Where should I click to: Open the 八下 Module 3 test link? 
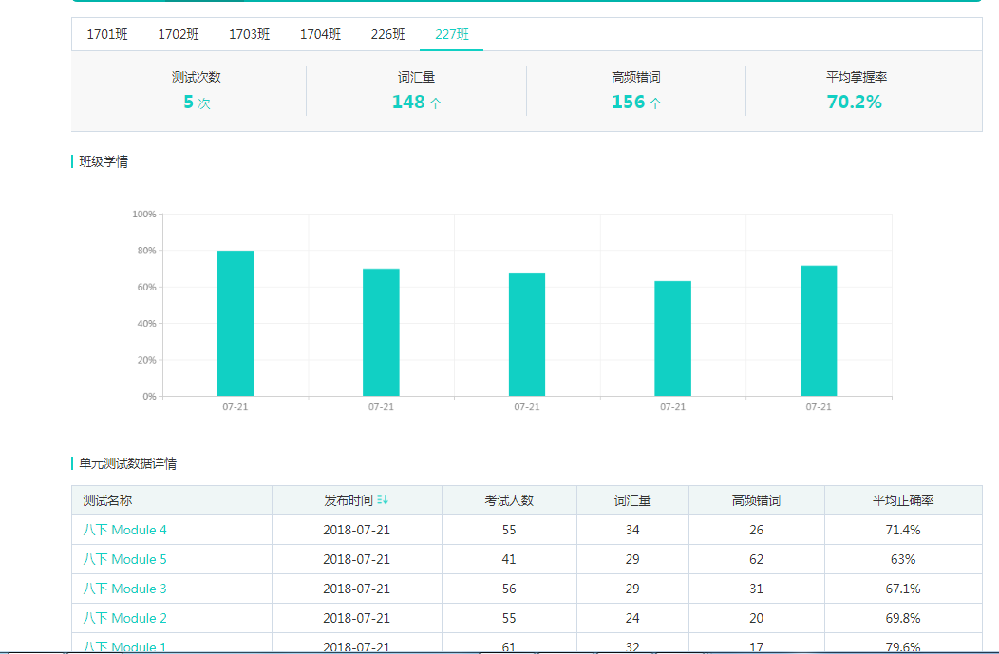[x=125, y=589]
